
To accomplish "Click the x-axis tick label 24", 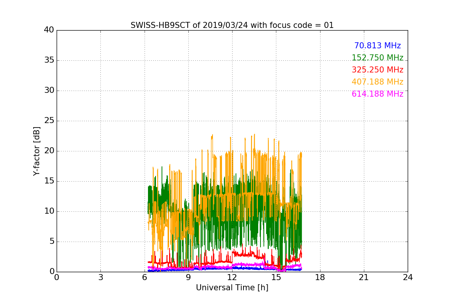I will pyautogui.click(x=408, y=277).
